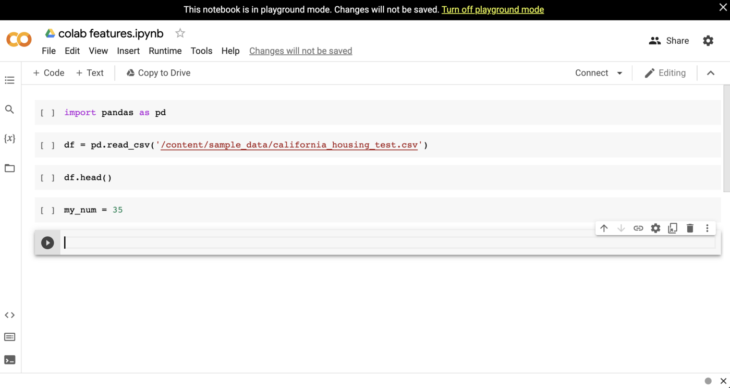This screenshot has width=730, height=388.
Task: Open the Tools menu
Action: (201, 51)
